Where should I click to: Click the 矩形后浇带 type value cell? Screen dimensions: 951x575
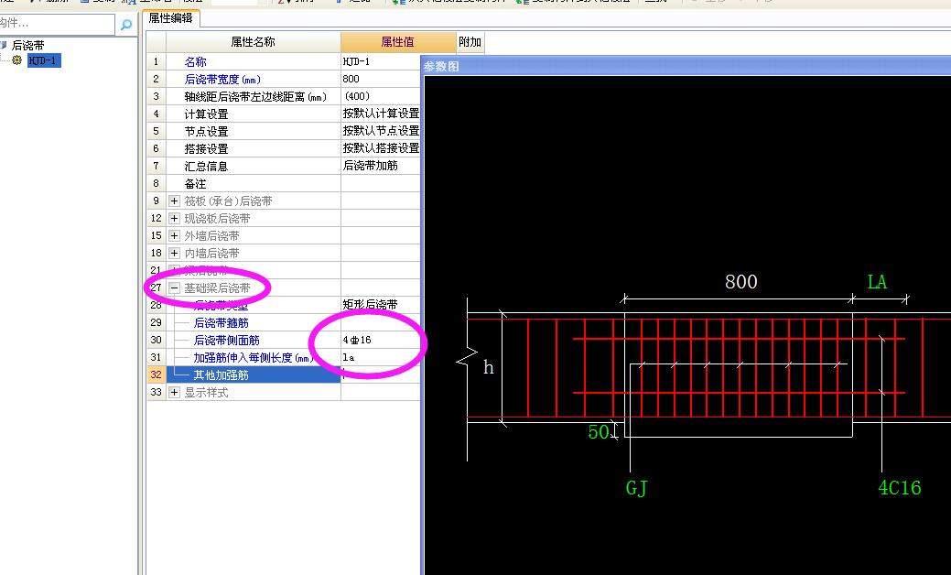point(381,305)
